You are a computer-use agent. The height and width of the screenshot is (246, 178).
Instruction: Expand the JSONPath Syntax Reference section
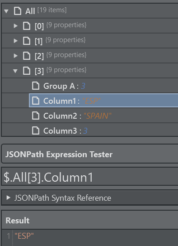[x=9, y=198]
